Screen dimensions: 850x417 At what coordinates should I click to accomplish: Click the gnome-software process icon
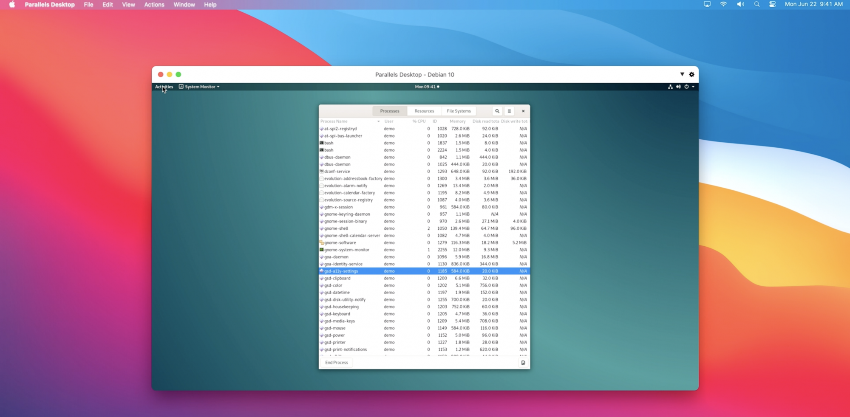coord(322,242)
